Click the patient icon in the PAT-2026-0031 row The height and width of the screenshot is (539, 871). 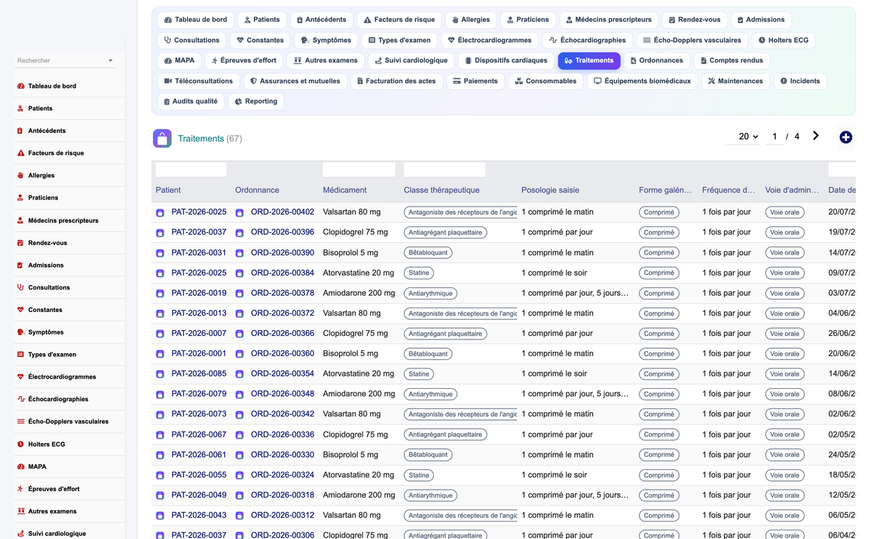tap(160, 253)
